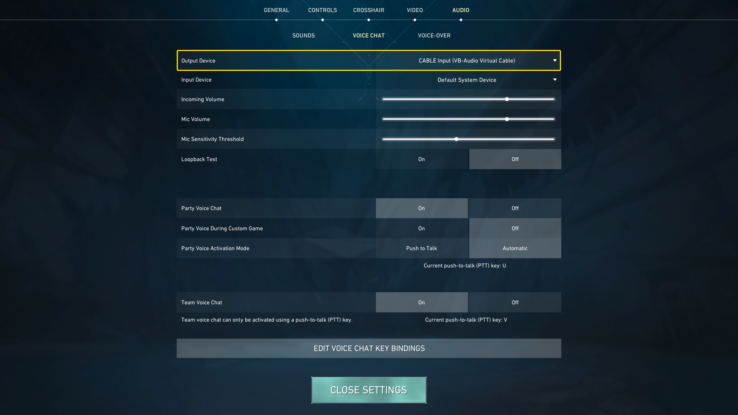Image resolution: width=738 pixels, height=415 pixels.
Task: Adjust the Mic Sensitivity Threshold slider
Action: 456,139
